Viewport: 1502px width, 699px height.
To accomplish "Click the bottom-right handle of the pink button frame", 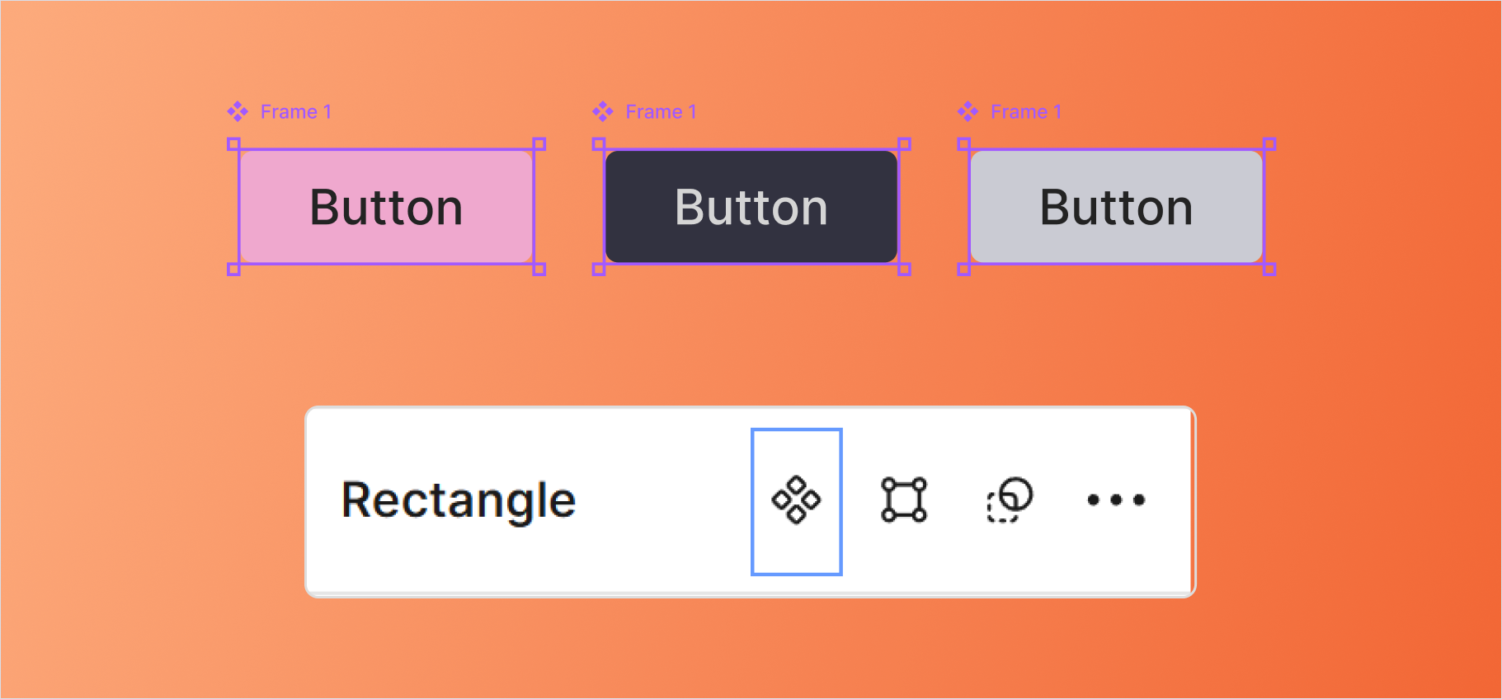I will click(x=539, y=269).
